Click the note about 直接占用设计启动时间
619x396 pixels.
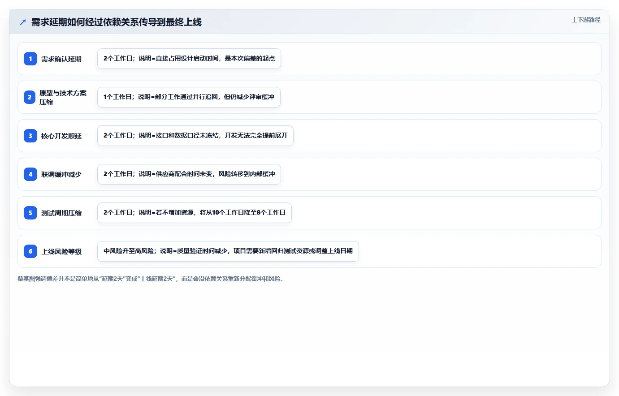click(189, 59)
